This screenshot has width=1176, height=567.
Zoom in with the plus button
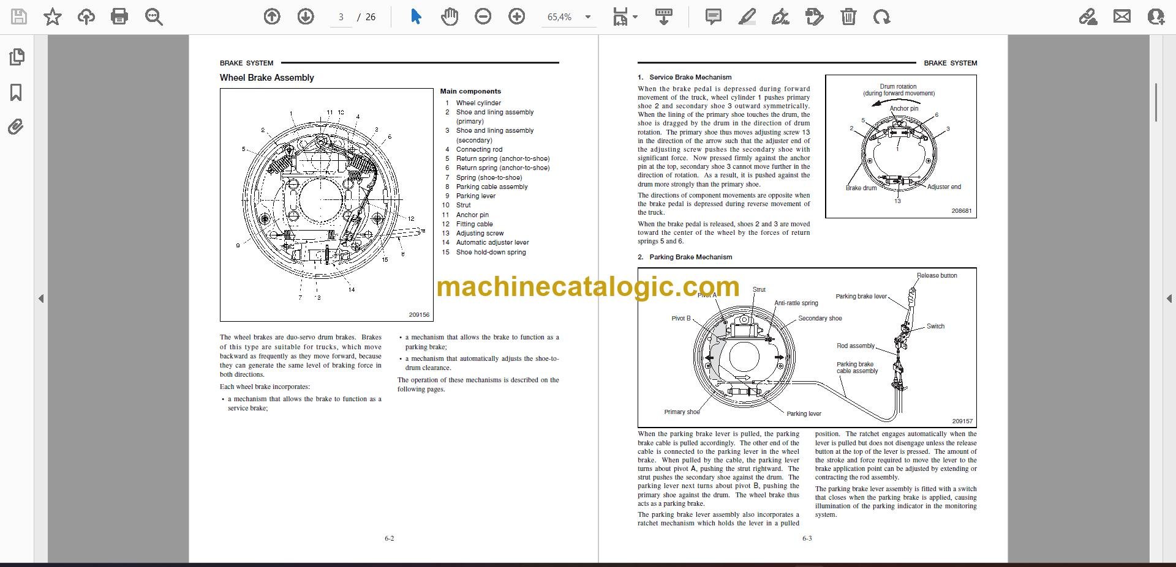pyautogui.click(x=517, y=17)
